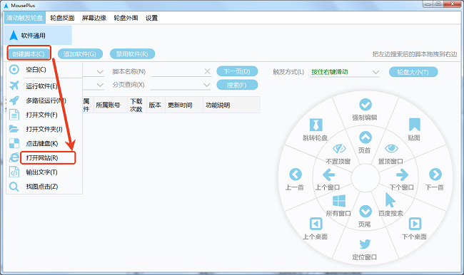Click the airplane icon beside 运行软件
Screen dimensions: 464x275
[14, 85]
